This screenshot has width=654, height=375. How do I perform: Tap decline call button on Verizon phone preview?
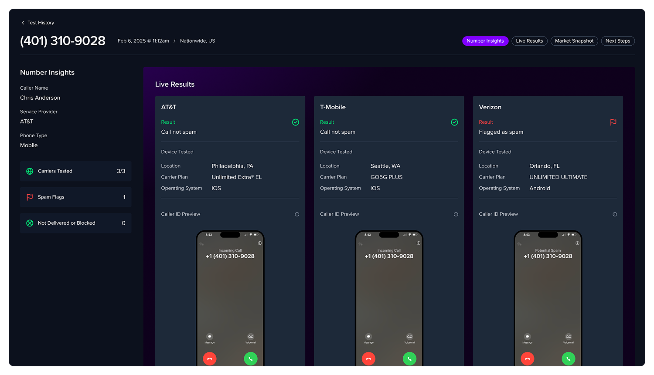[x=528, y=359]
